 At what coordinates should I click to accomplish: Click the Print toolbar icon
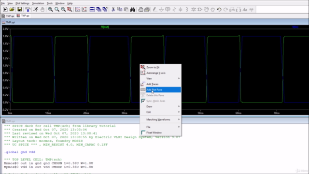click(147, 9)
